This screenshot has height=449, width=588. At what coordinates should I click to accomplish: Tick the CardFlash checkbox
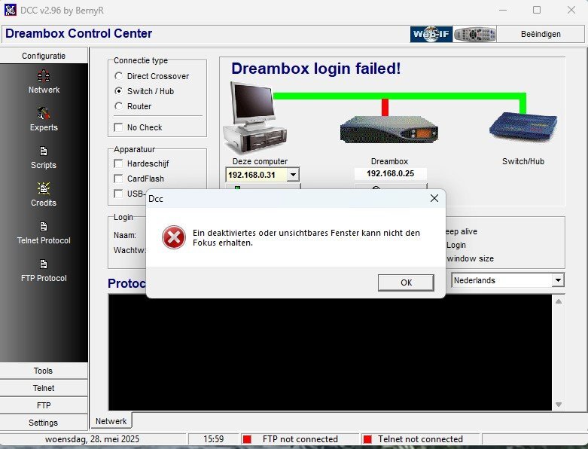pos(118,179)
